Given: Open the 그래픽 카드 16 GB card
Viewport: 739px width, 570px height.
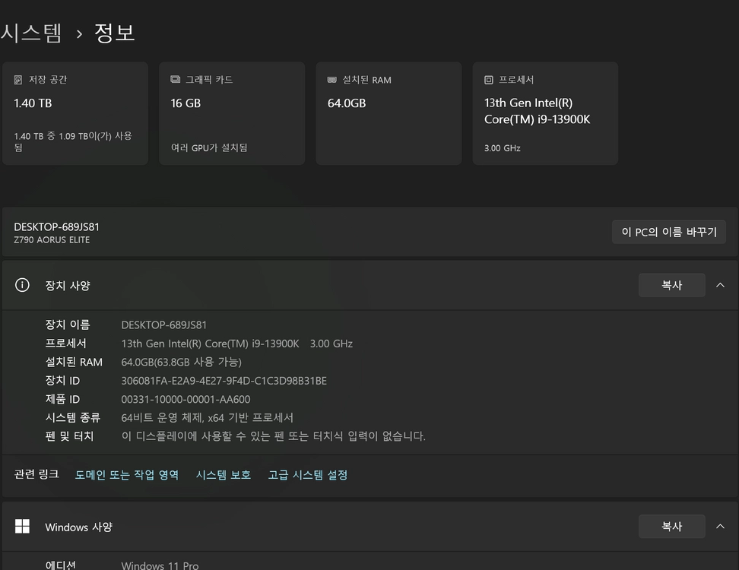Looking at the screenshot, I should click(x=232, y=113).
